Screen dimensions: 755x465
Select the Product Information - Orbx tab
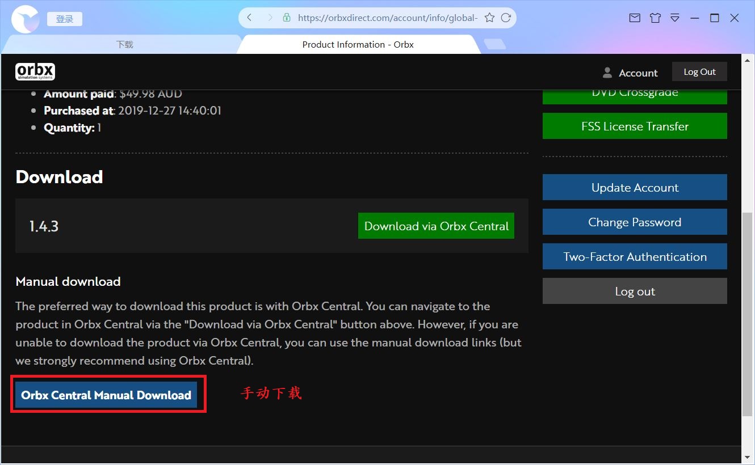click(x=358, y=44)
